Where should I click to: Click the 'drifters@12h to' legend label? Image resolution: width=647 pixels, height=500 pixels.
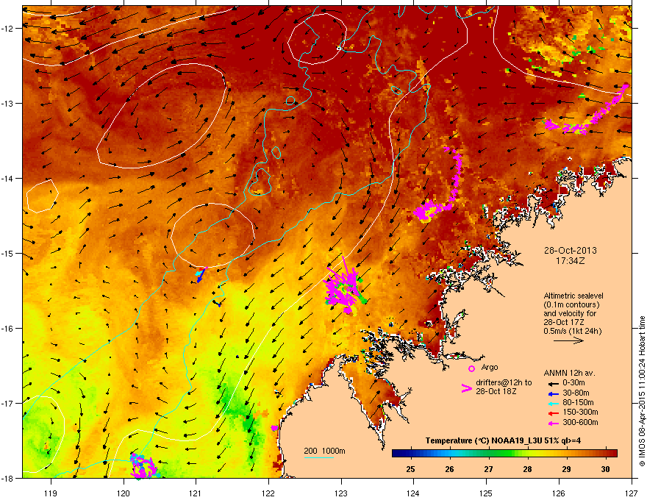click(504, 382)
